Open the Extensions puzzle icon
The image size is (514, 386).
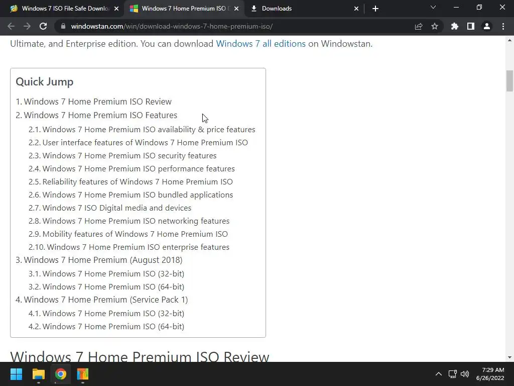tap(455, 26)
